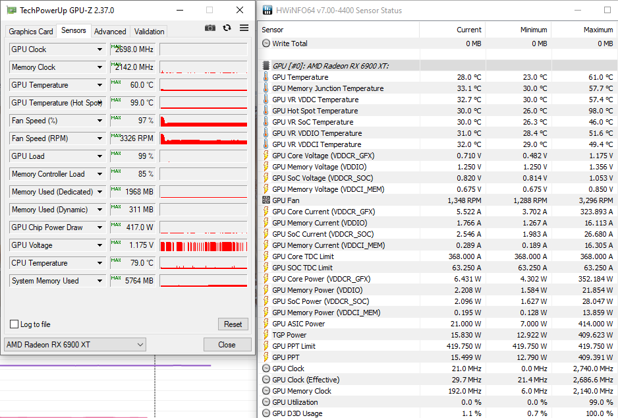The width and height of the screenshot is (618, 418).
Task: Click the Minimum column header
Action: pyautogui.click(x=519, y=30)
